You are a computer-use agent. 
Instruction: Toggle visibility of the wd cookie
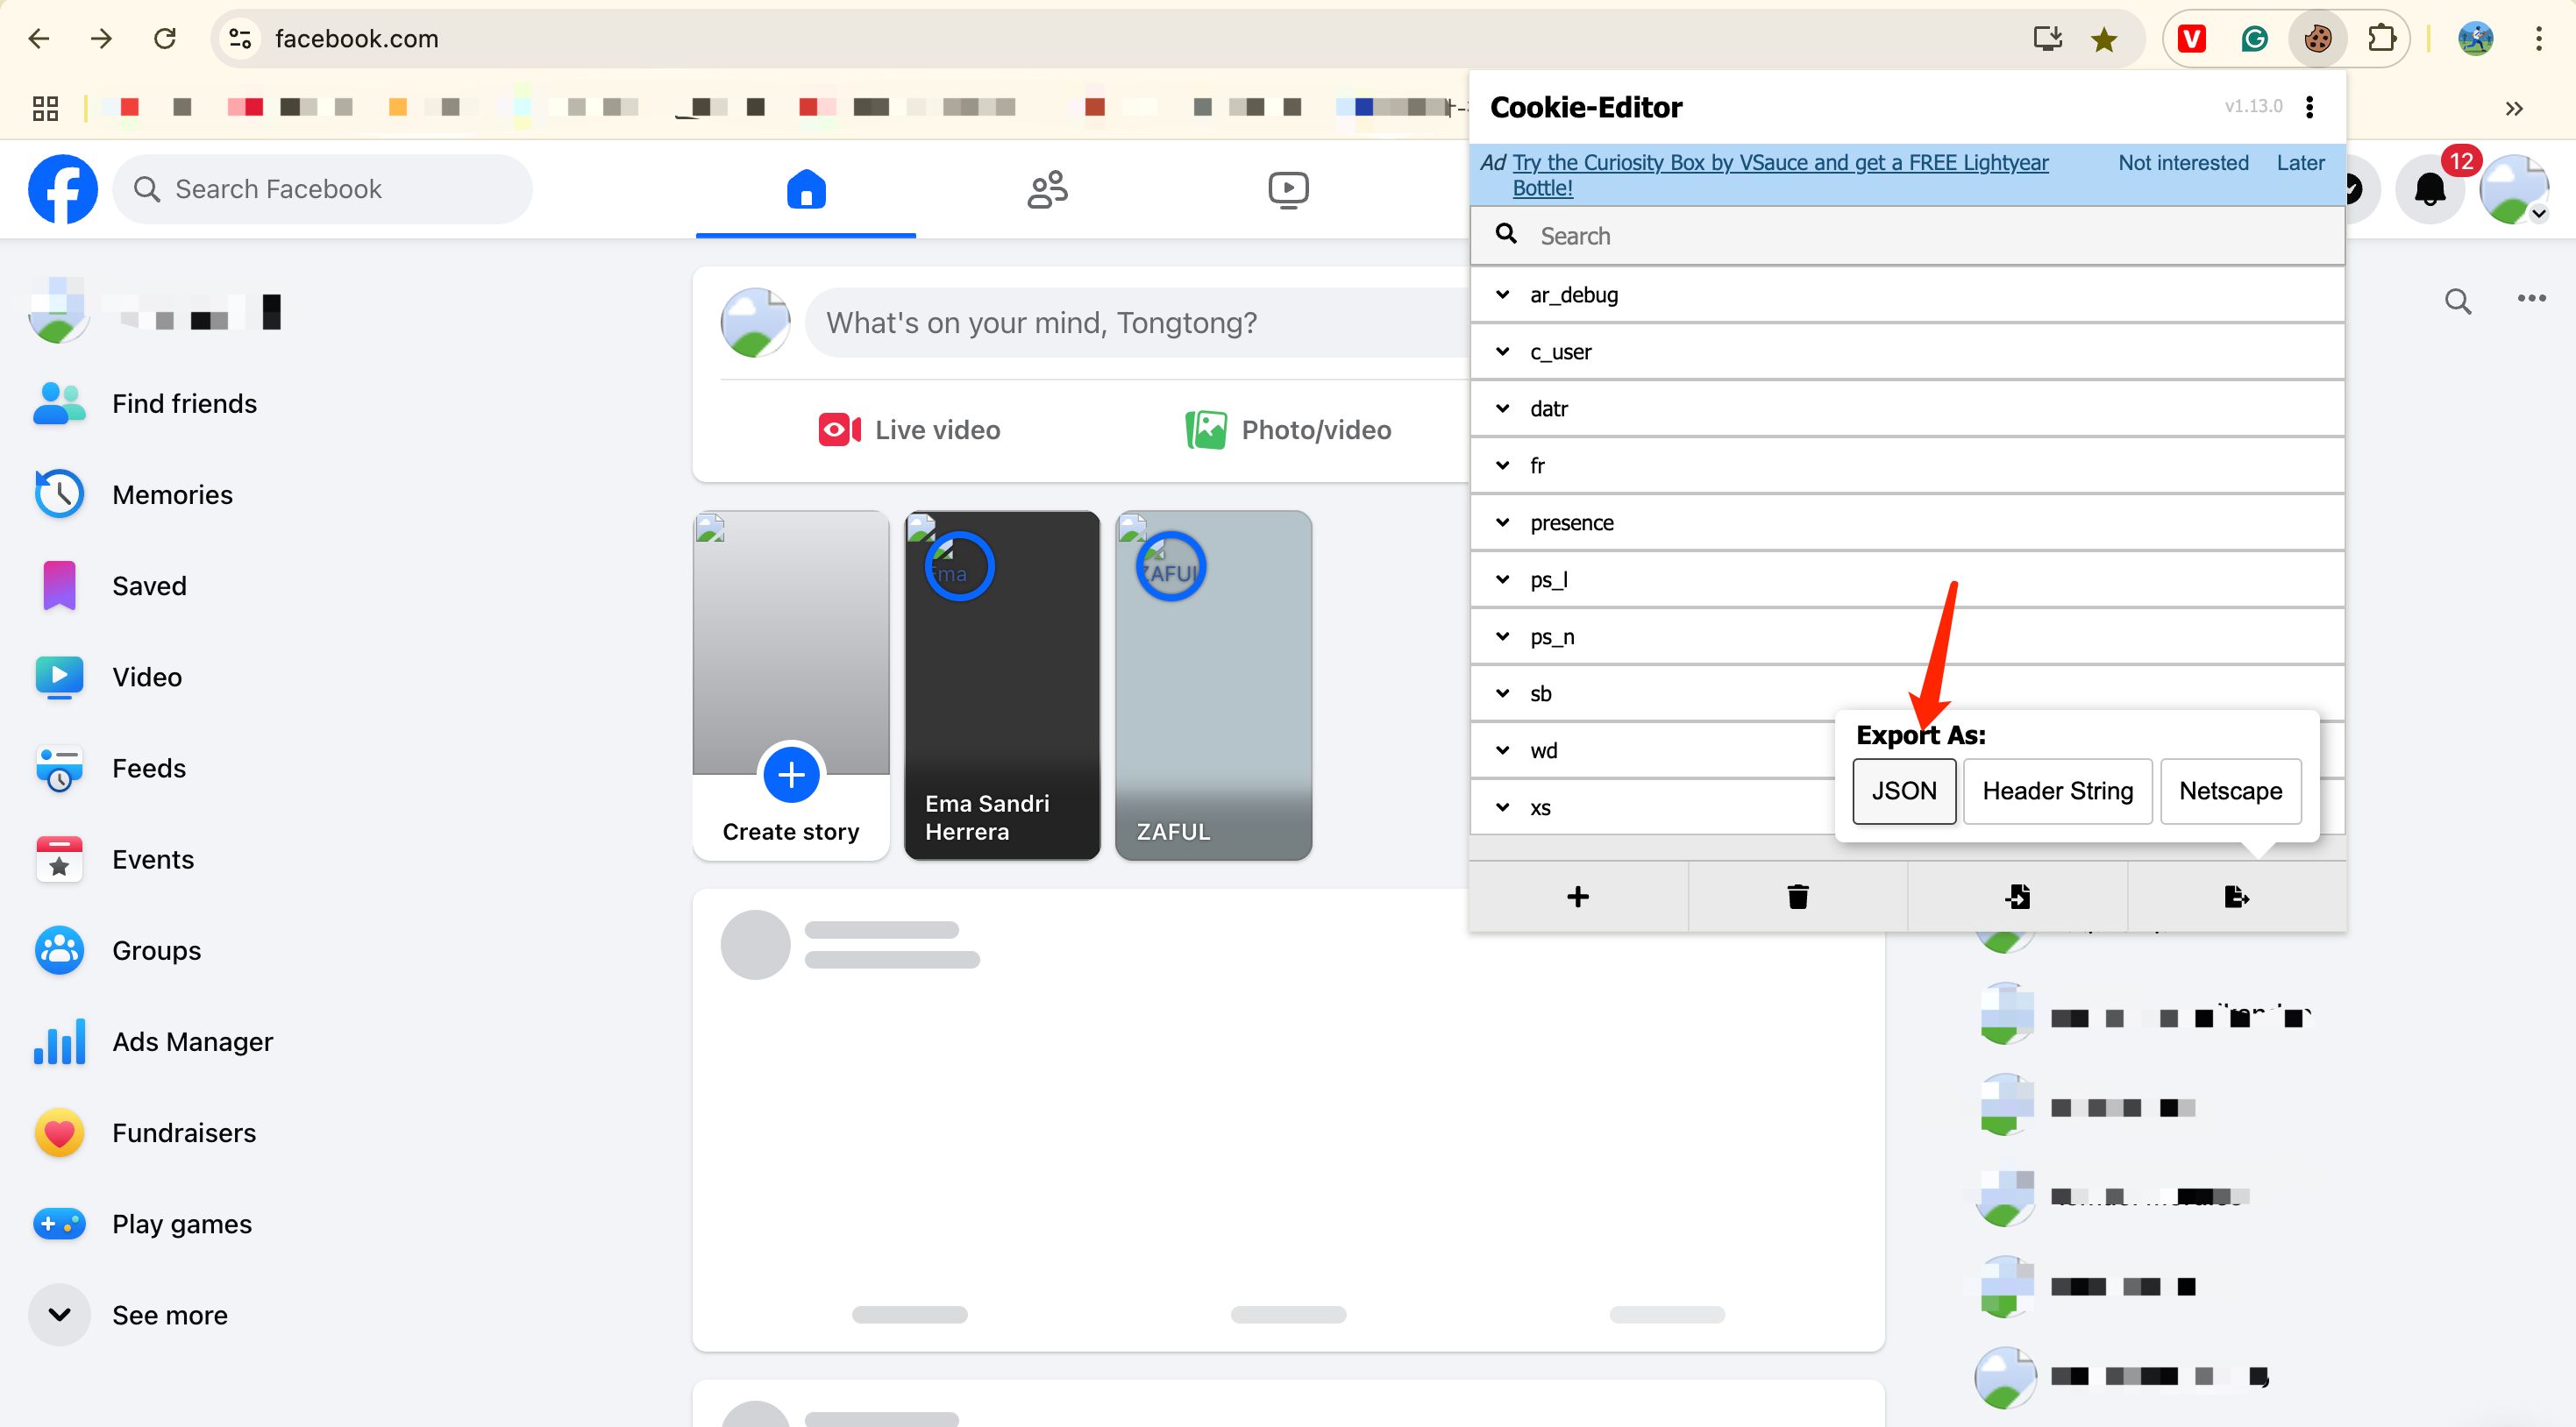1502,750
